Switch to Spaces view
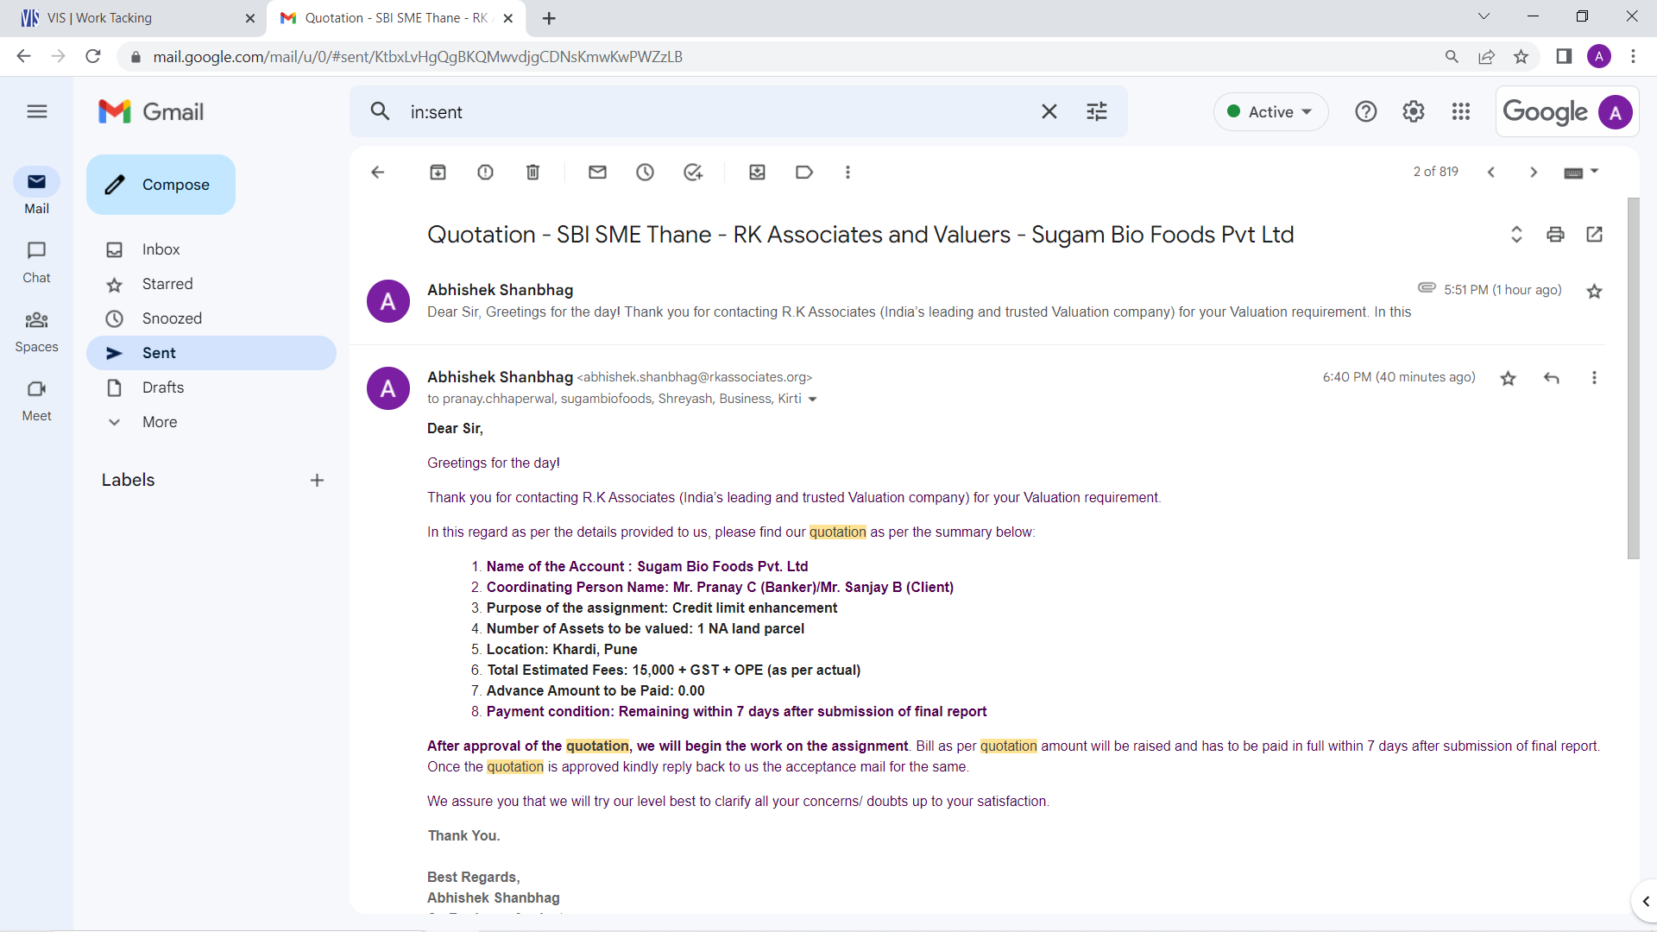The height and width of the screenshot is (932, 1657). [36, 331]
